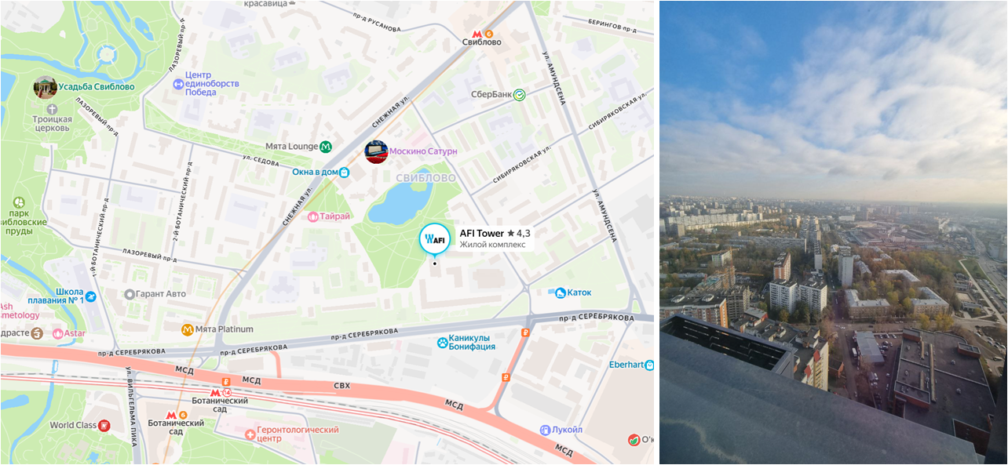Open the Москино Сатурн cinema marker
The height and width of the screenshot is (465, 1008).
coord(376,151)
